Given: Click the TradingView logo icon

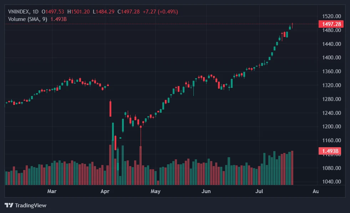Looking at the screenshot, I should [x=9, y=205].
